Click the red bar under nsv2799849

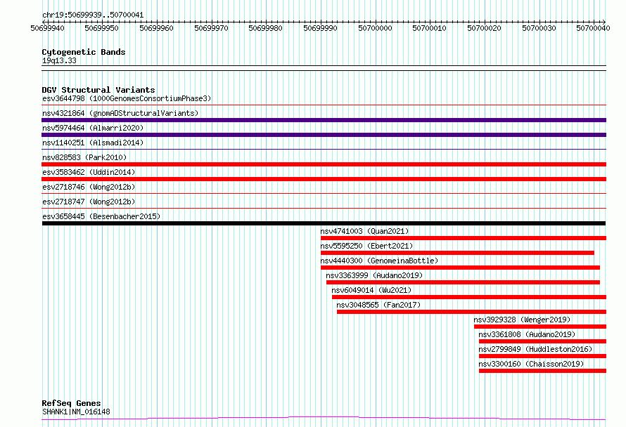pyautogui.click(x=542, y=356)
